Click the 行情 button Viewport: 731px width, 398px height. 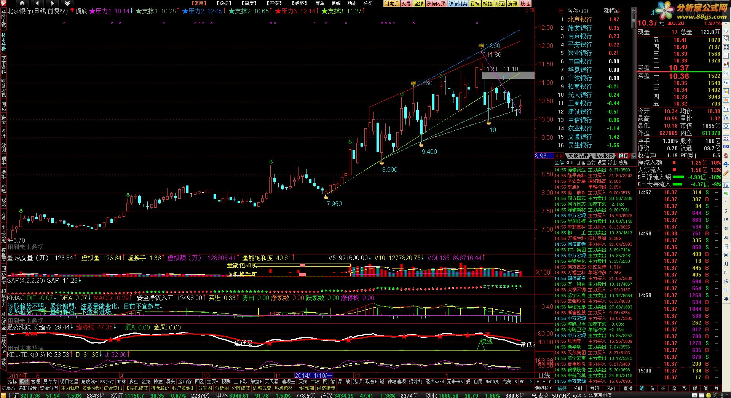click(475, 3)
